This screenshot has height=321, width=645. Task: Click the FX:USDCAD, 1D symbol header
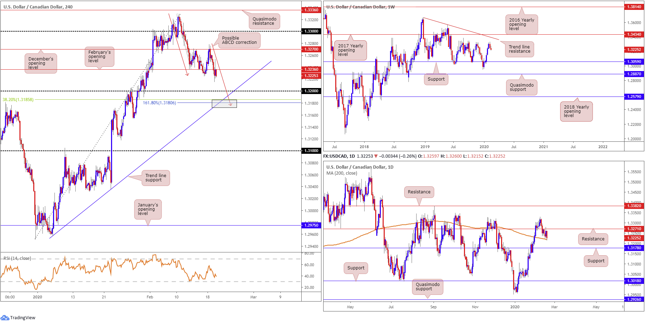339,156
